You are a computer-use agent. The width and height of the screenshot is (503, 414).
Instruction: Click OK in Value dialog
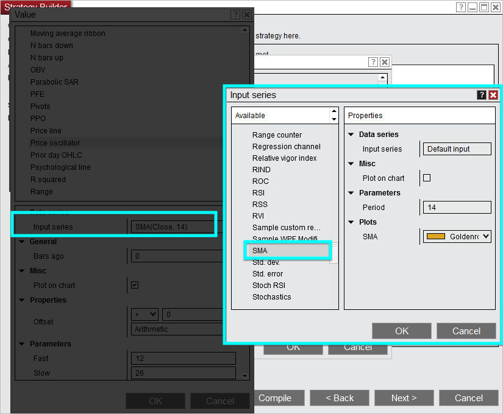pos(155,401)
